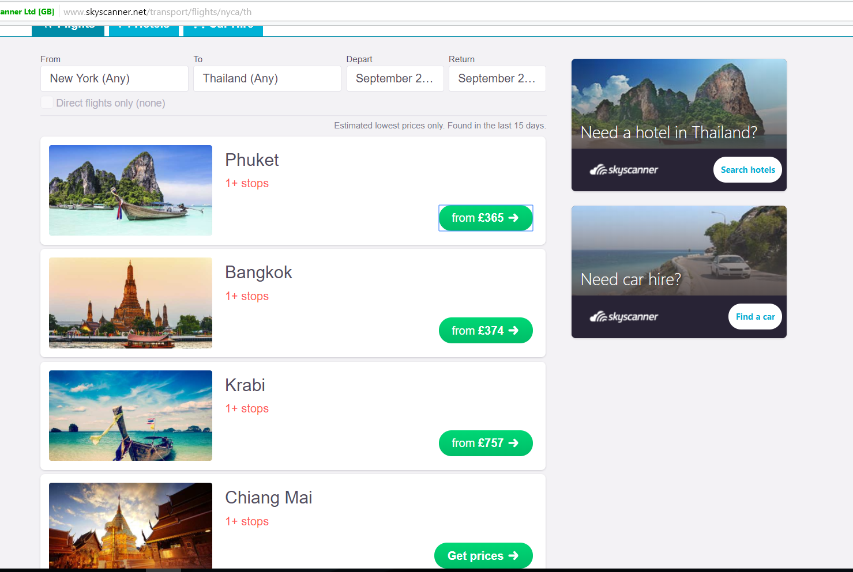Edit the From field New York
This screenshot has height=572, width=853.
tap(114, 78)
